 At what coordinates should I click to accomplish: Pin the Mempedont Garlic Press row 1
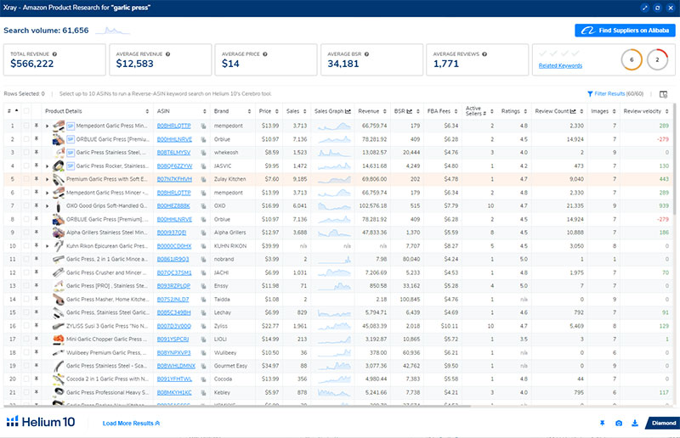[x=37, y=126]
